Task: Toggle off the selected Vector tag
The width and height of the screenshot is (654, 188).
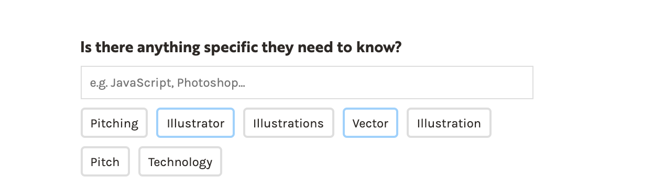Action: (370, 123)
